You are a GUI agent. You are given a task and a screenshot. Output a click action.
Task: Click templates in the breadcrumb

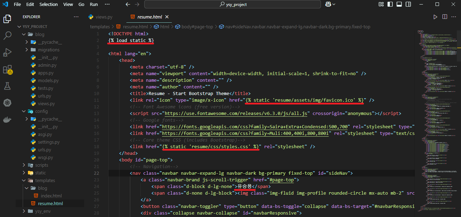(100, 27)
